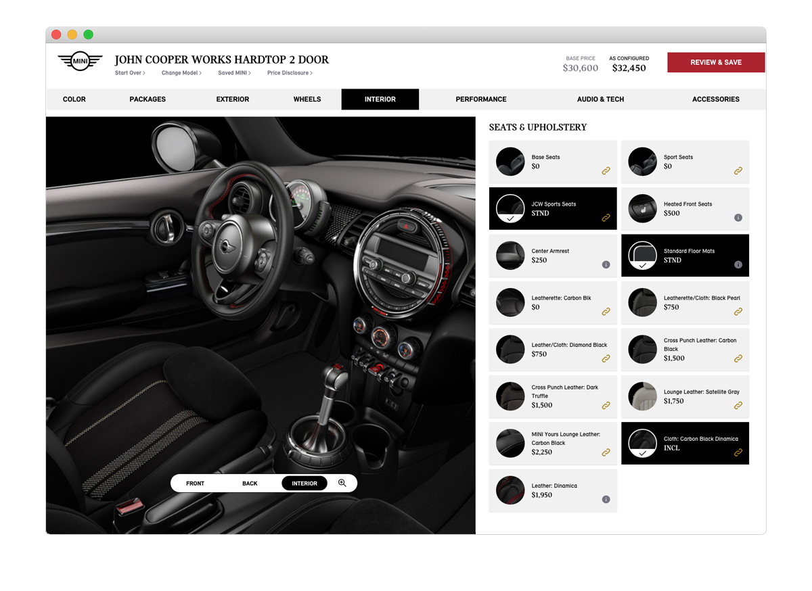Click link icon on Cross Punch Leather: Carbon Black

click(738, 358)
